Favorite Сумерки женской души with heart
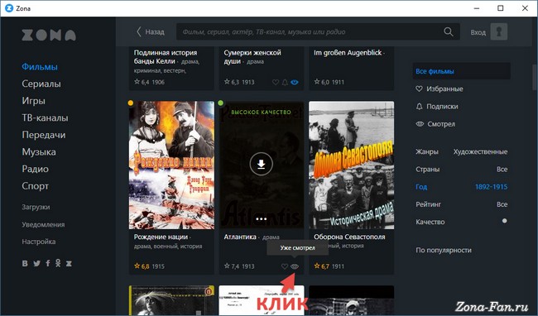 275,82
